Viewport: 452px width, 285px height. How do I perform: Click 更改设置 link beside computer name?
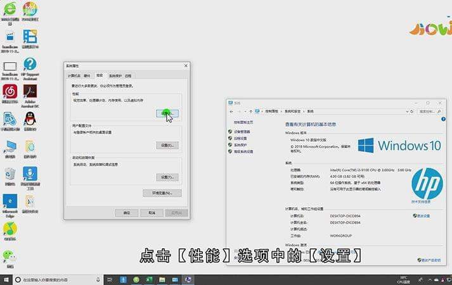[423, 215]
